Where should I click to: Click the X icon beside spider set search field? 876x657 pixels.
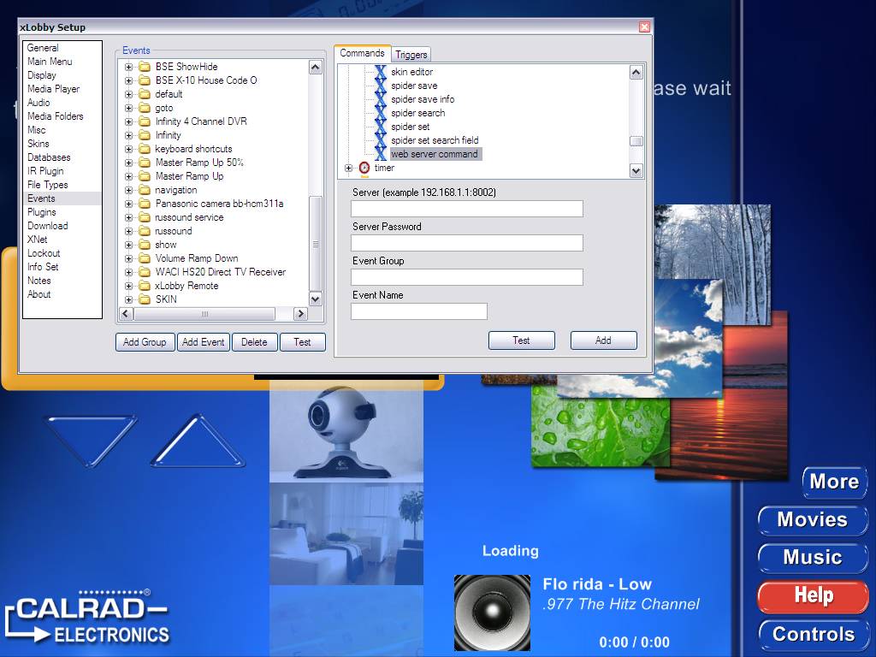[x=381, y=140]
